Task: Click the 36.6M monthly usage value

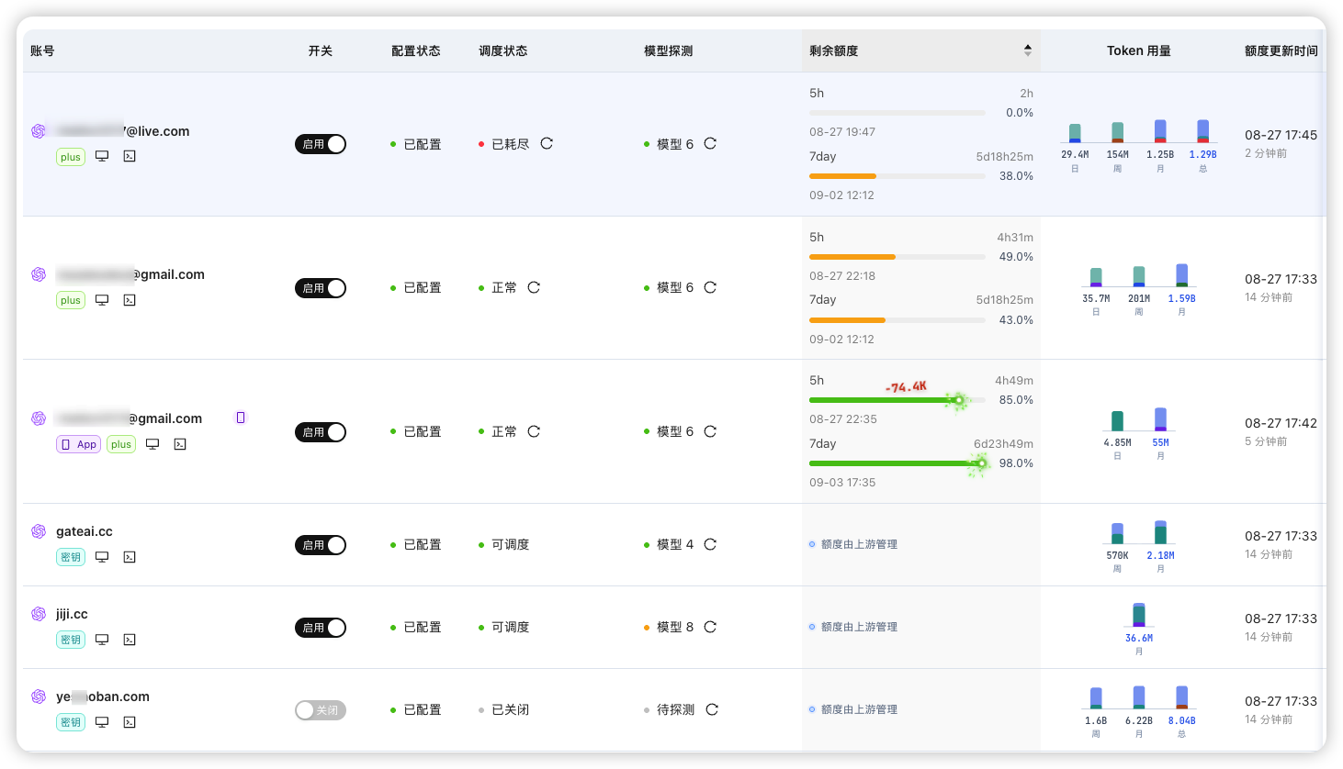Action: pos(1139,638)
